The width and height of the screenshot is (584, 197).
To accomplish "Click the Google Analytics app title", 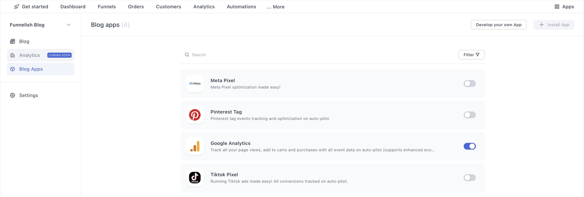I will [231, 143].
